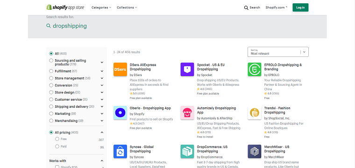This screenshot has height=168, width=355.
Task: Open the Trendsi gold bag app icon
Action: pyautogui.click(x=255, y=112)
